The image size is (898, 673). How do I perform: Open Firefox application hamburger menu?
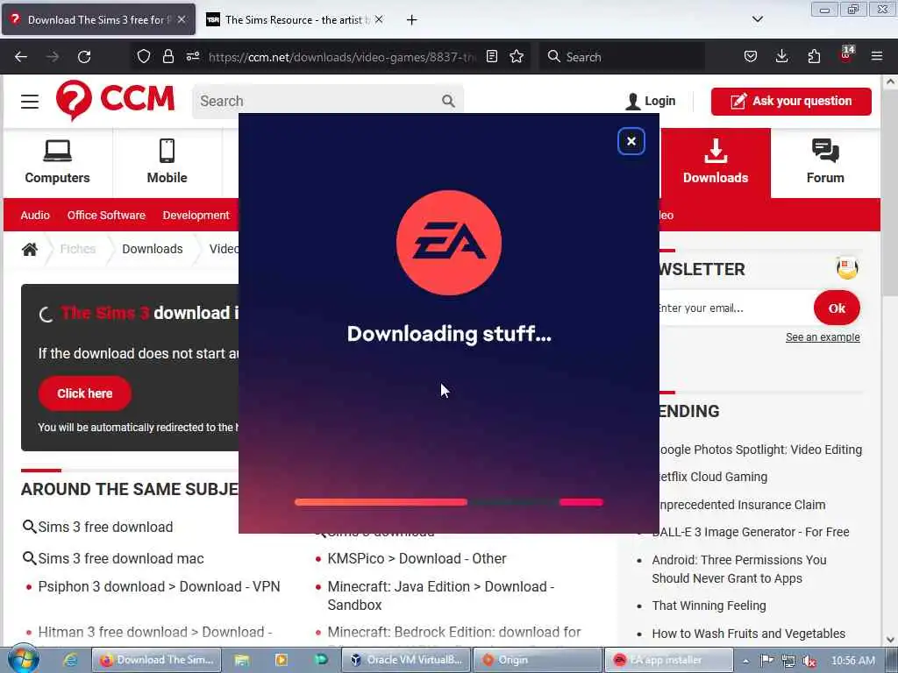[877, 56]
